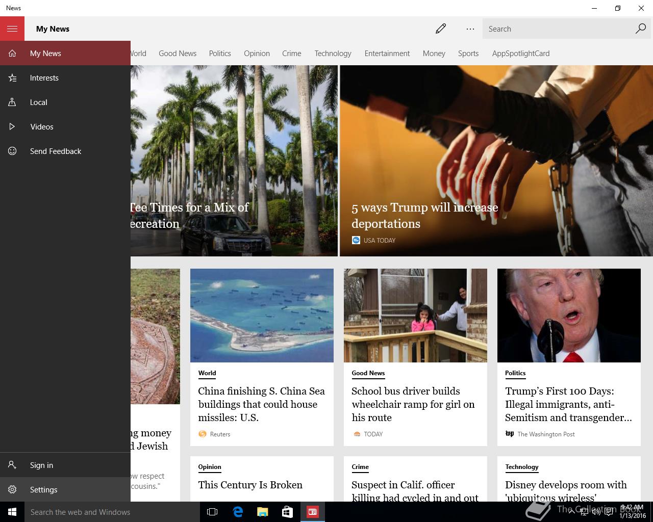Image resolution: width=653 pixels, height=522 pixels.
Task: Click the magnifying glass search icon
Action: pyautogui.click(x=641, y=29)
